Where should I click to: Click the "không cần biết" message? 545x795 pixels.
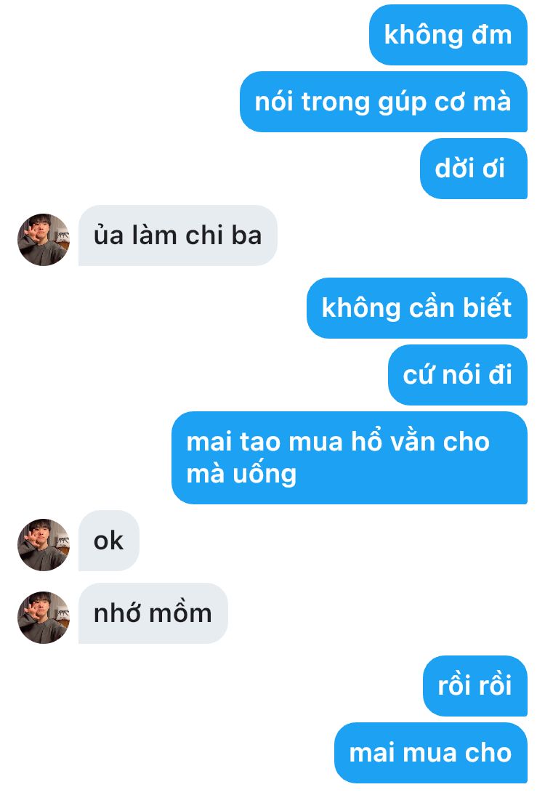[x=417, y=308]
